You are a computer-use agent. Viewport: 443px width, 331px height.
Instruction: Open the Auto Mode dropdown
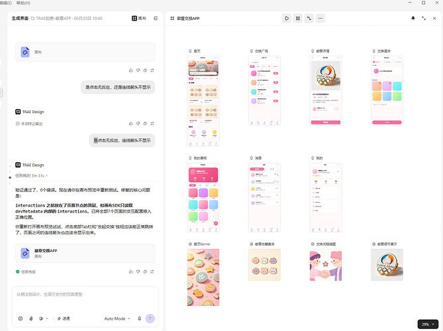tap(117, 318)
